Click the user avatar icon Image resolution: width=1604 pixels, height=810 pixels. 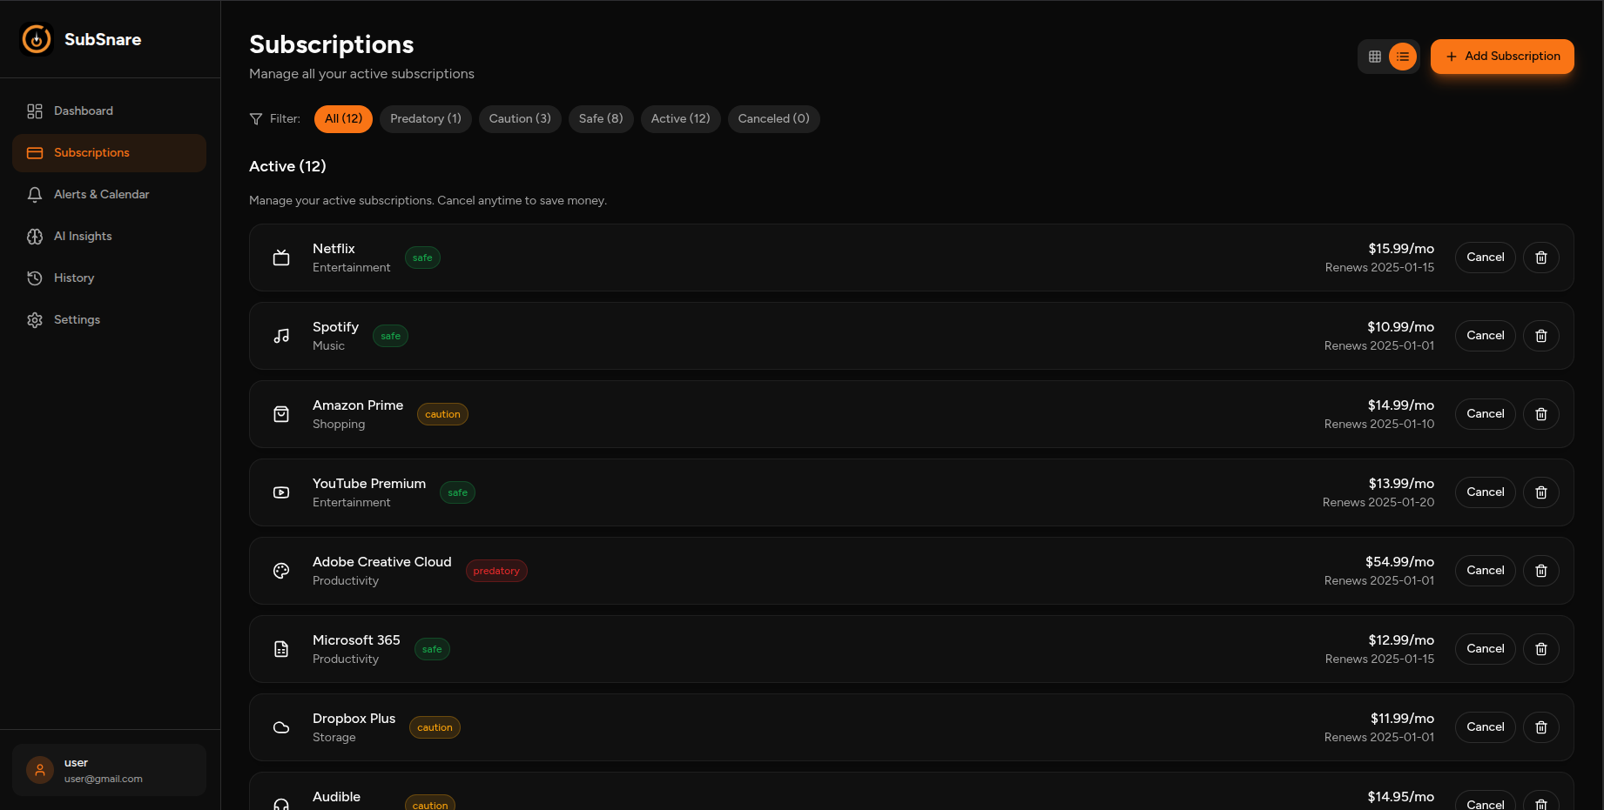(x=40, y=770)
